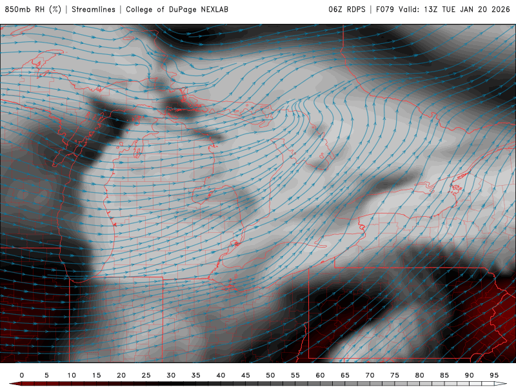516x387 pixels.
Task: Click the "45" value on the color scale
Action: pyautogui.click(x=246, y=375)
